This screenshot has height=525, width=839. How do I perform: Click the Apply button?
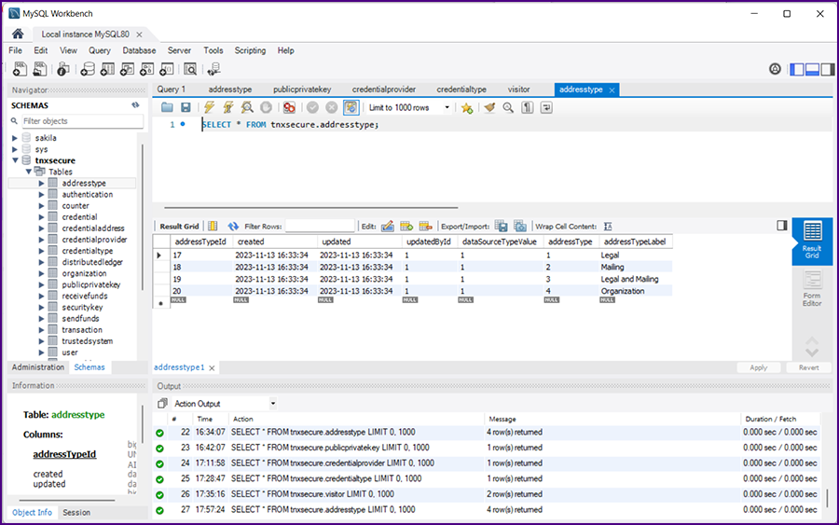(758, 367)
